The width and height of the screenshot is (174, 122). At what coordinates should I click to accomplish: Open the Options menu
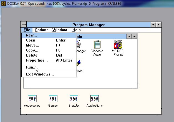(x=42, y=30)
